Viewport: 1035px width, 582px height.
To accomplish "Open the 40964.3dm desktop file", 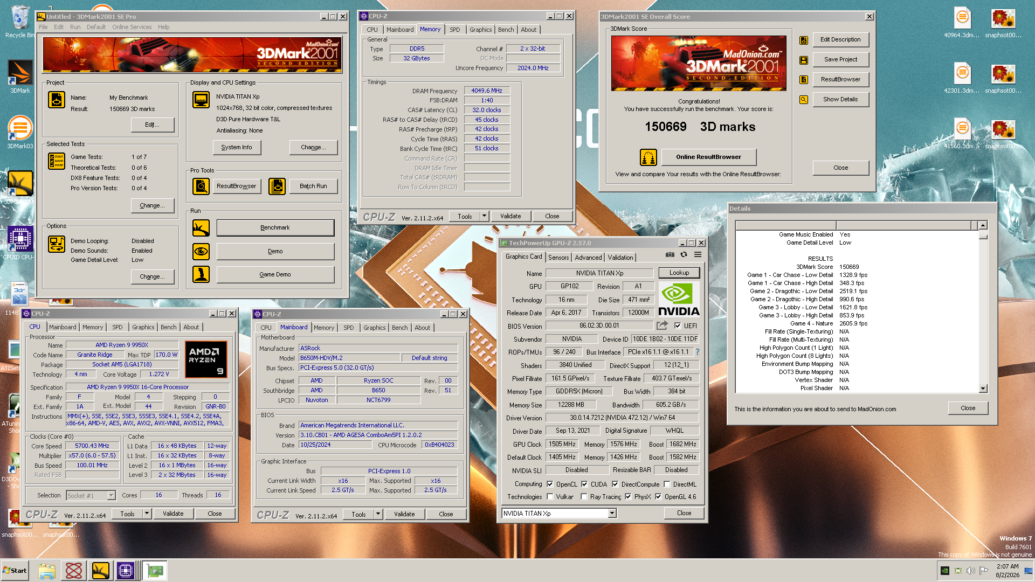I will pyautogui.click(x=962, y=23).
